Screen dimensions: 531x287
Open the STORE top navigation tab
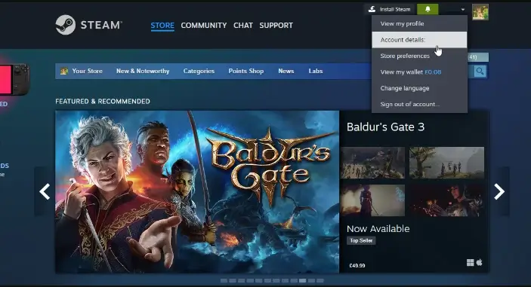click(x=162, y=26)
